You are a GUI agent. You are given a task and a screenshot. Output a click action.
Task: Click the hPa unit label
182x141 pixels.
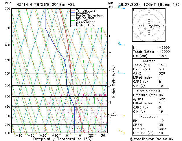8,3
